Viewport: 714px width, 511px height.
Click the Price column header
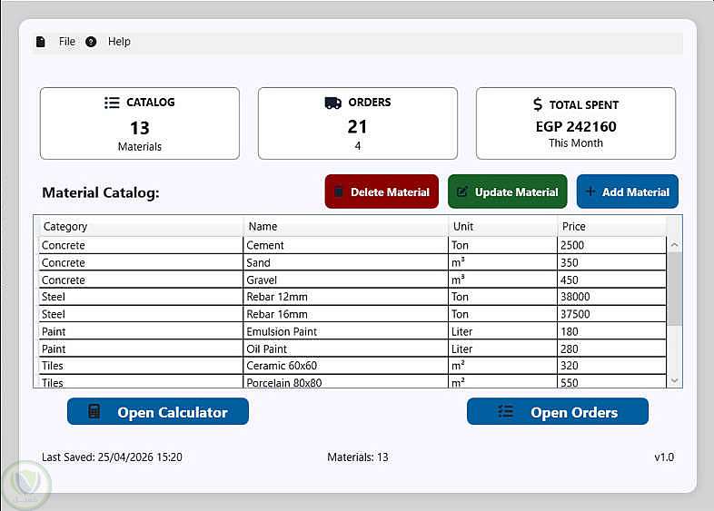611,226
